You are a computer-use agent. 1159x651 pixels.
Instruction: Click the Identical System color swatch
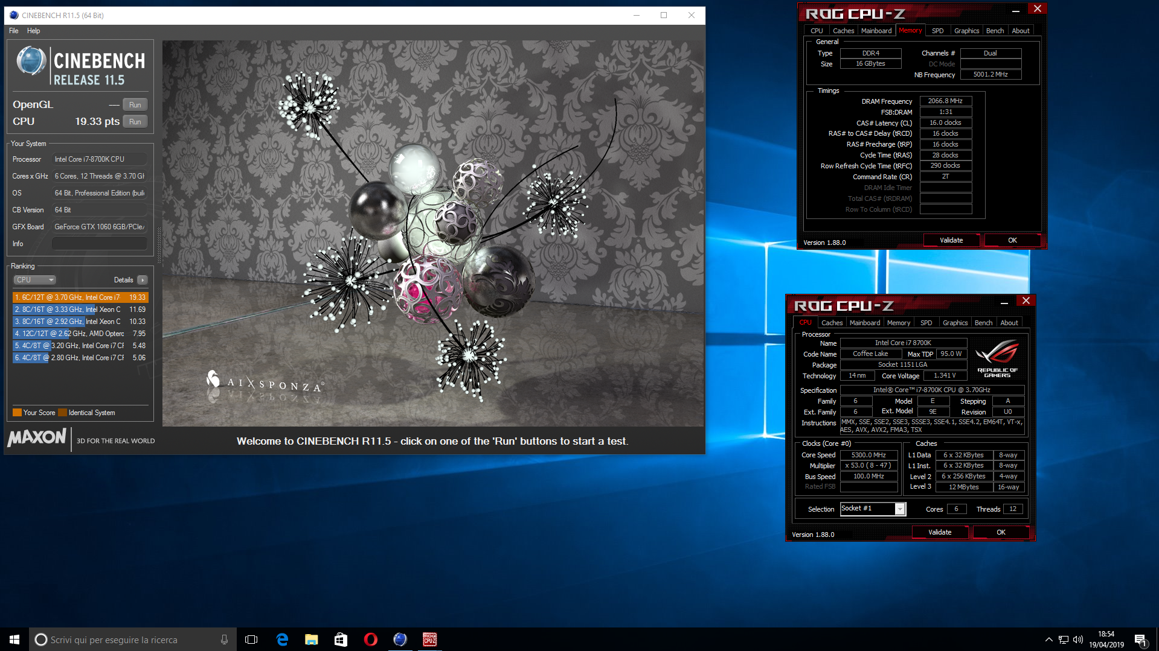(x=62, y=413)
